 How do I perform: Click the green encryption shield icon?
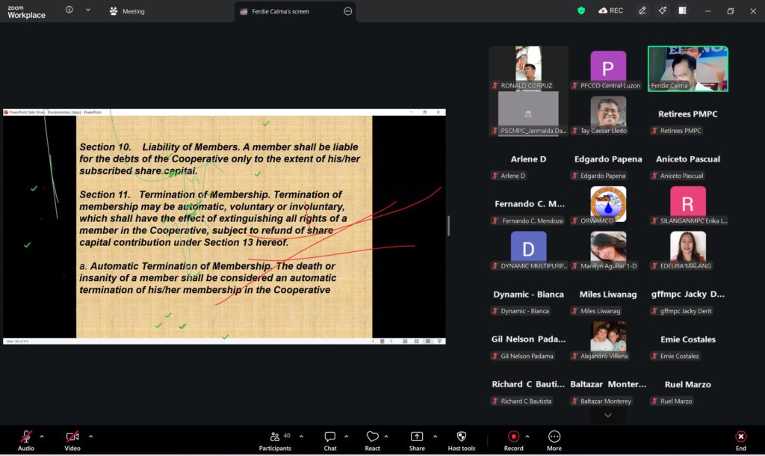(581, 10)
